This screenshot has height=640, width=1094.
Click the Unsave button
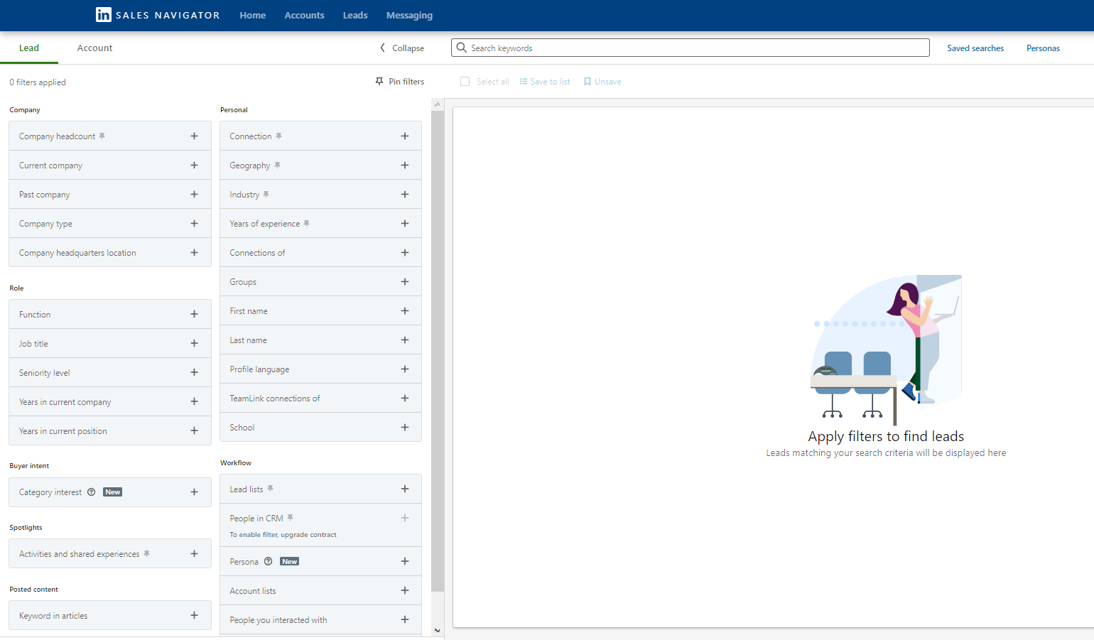(602, 82)
